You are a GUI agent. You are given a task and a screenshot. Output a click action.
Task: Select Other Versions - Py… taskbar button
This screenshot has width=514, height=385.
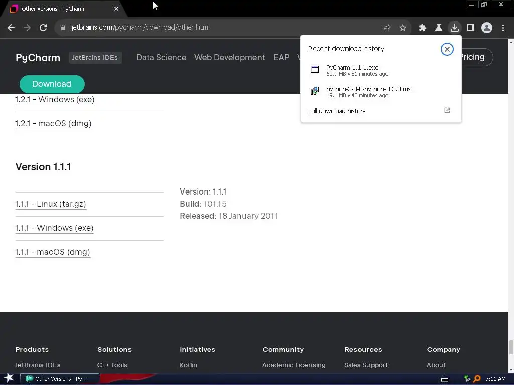coord(60,379)
